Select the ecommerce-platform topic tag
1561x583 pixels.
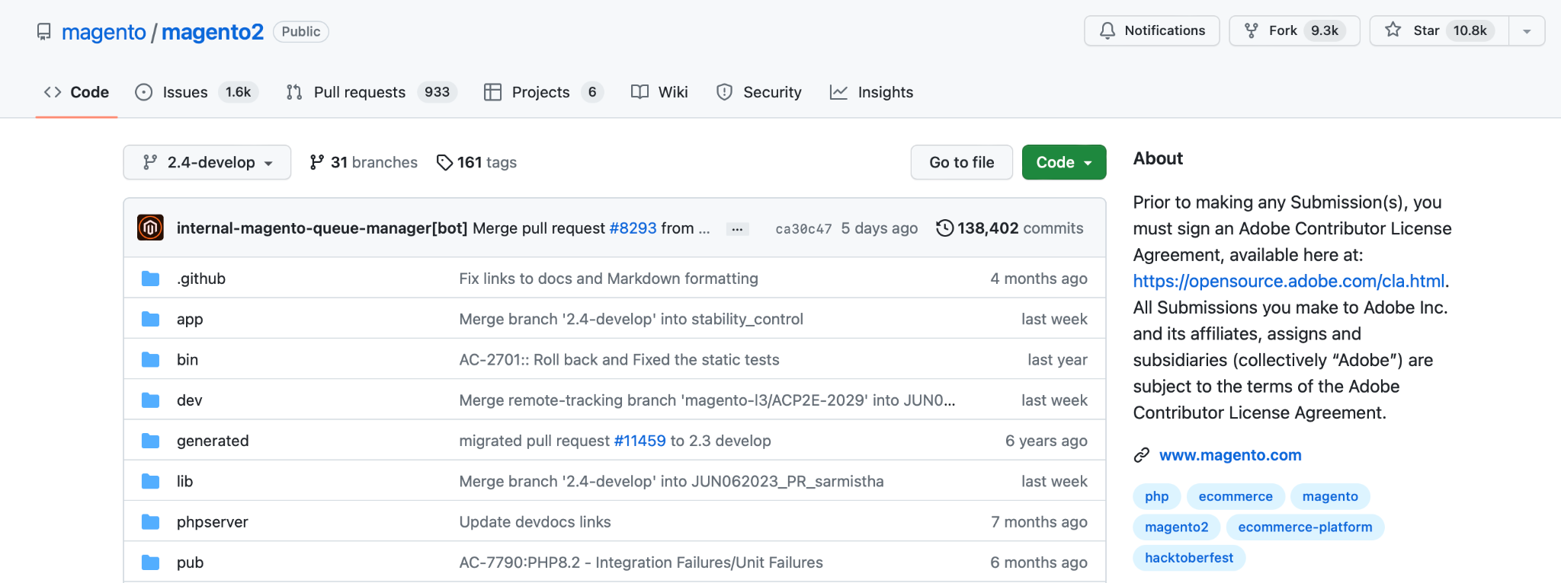pos(1305,527)
